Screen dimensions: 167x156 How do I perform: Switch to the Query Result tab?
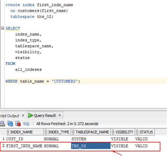pyautogui.click(x=45, y=115)
